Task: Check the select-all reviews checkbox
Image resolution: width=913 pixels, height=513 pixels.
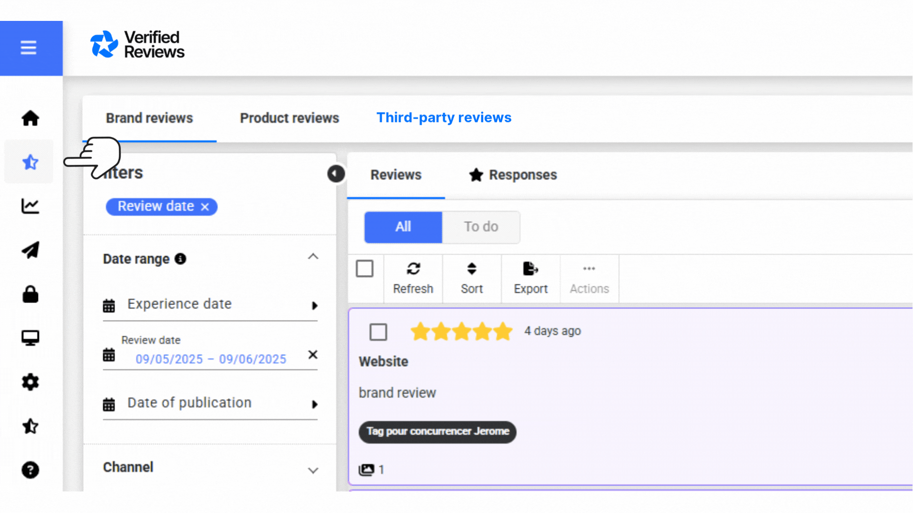Action: coord(365,268)
